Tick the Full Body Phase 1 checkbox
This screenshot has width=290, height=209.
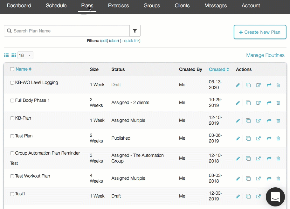click(x=12, y=101)
